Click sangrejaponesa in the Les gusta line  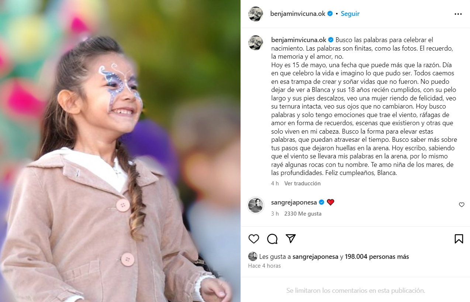coord(315,257)
